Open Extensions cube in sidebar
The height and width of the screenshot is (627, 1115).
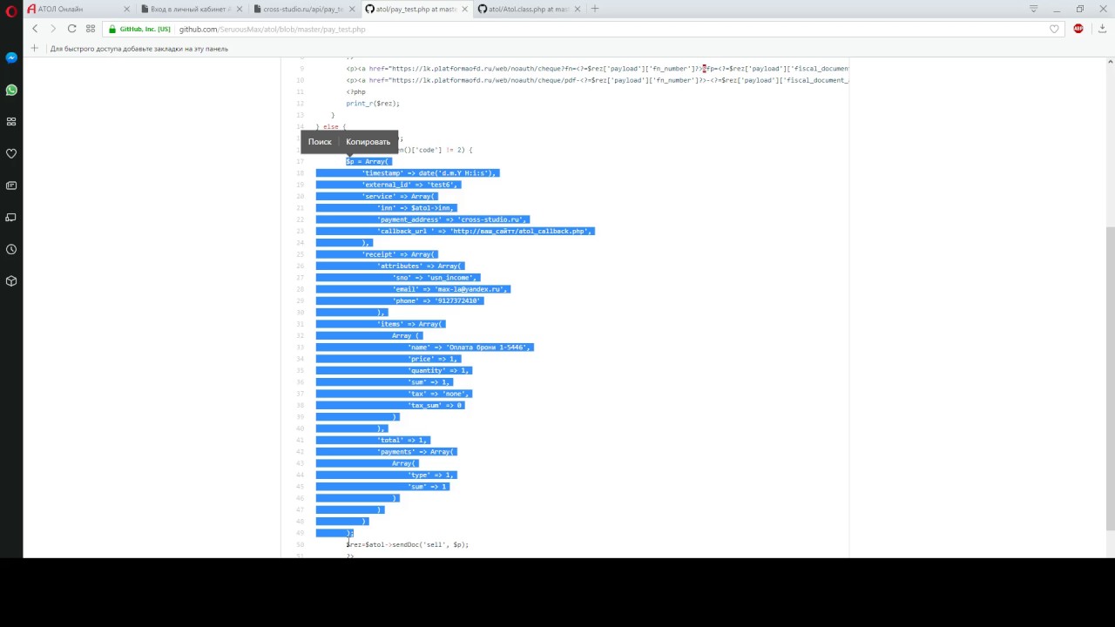pos(11,280)
